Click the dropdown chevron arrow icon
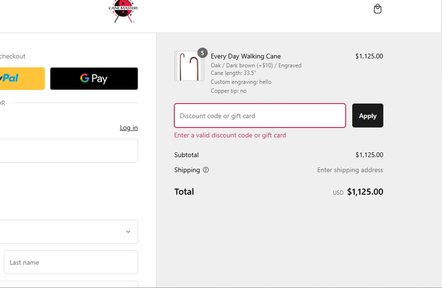442x288 pixels. (128, 232)
